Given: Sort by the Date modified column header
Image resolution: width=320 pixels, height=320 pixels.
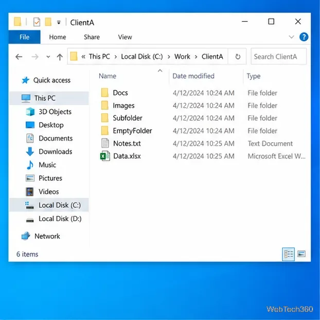Looking at the screenshot, I should (193, 76).
